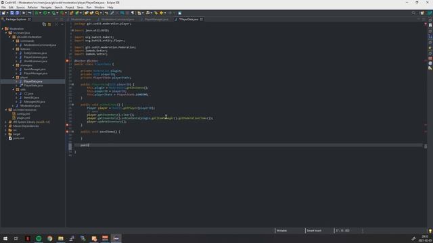This screenshot has width=433, height=243.
Task: Collapse the managers package
Action: pyautogui.click(x=14, y=65)
